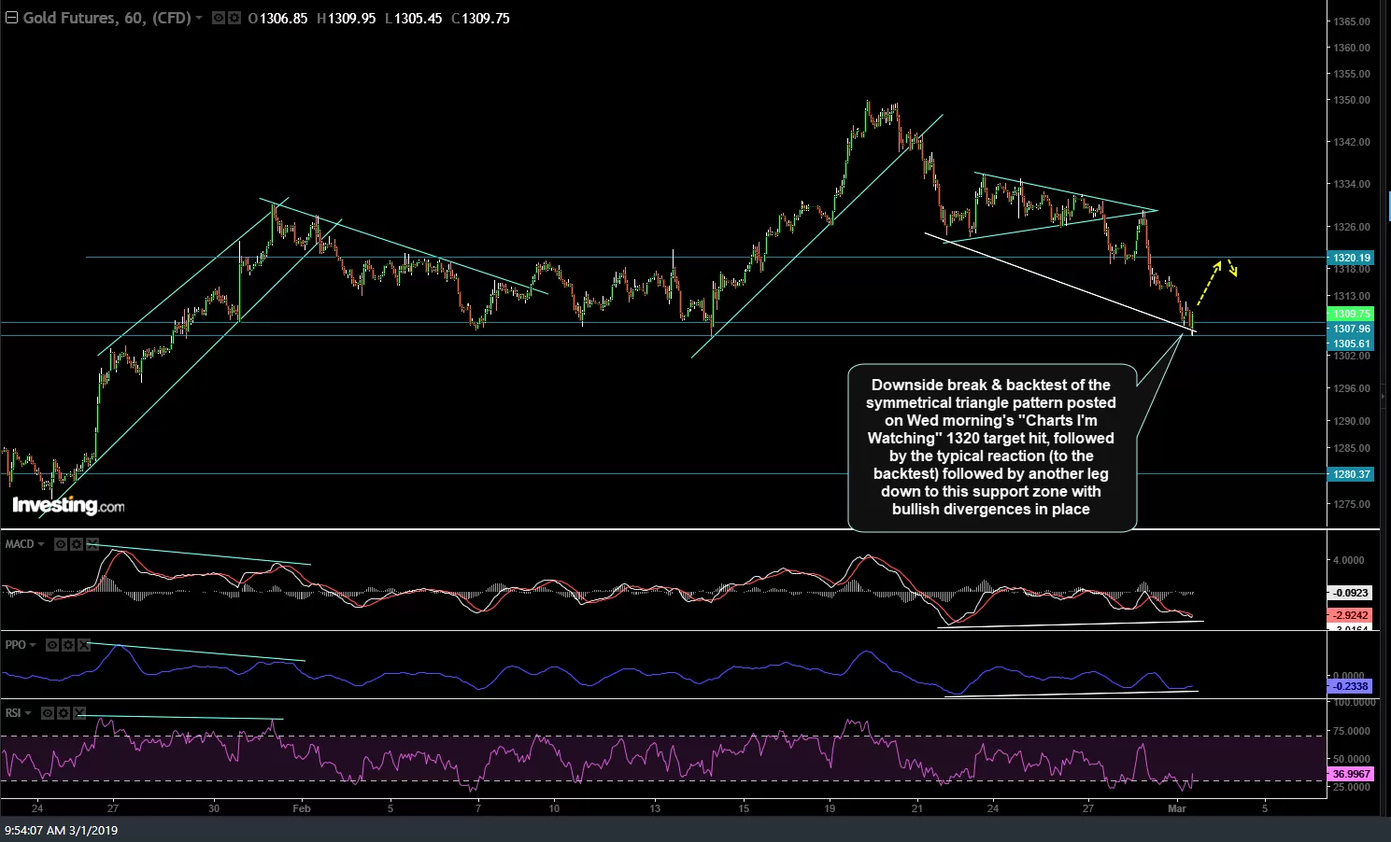This screenshot has width=1391, height=842.
Task: Click the Feb date on time axis
Action: [301, 808]
